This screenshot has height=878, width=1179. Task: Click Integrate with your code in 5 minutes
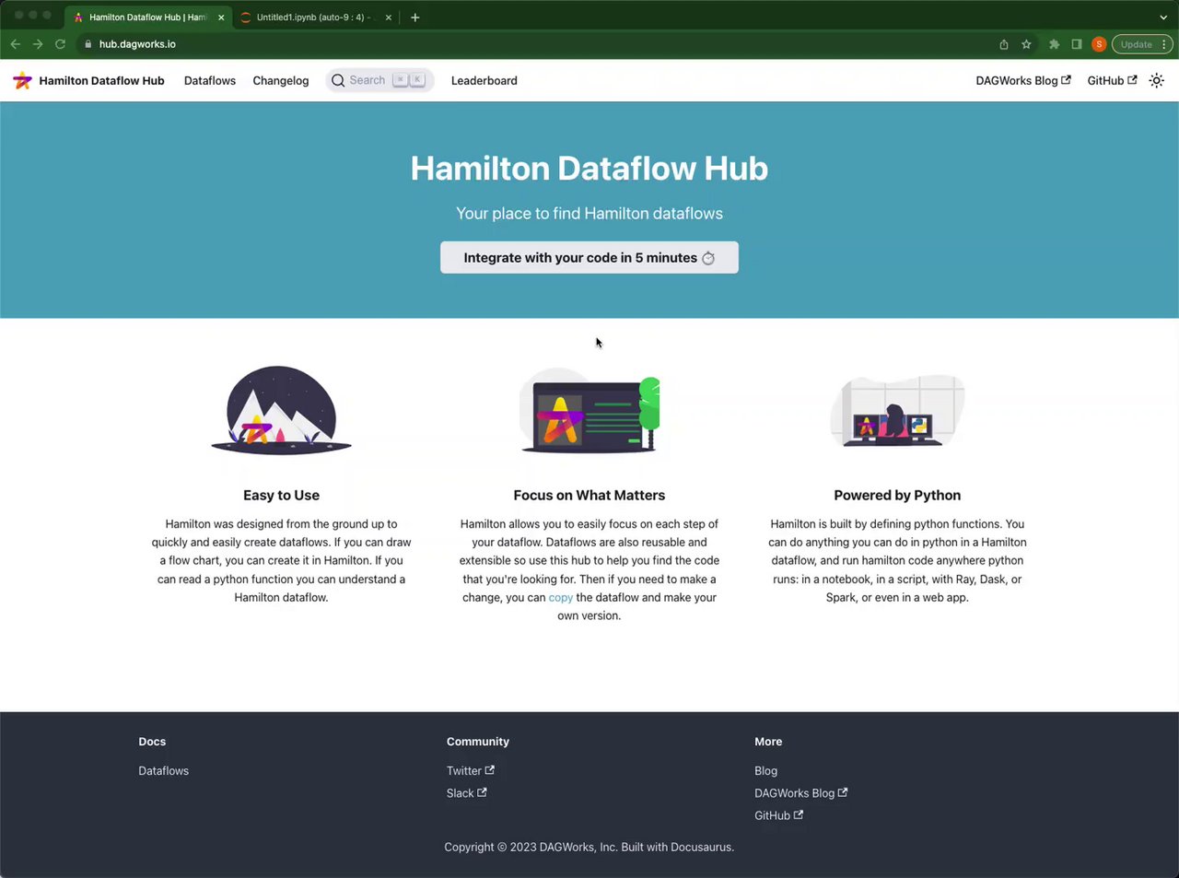click(589, 258)
